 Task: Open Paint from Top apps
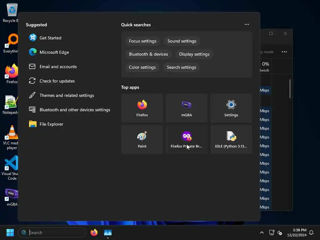(x=142, y=139)
